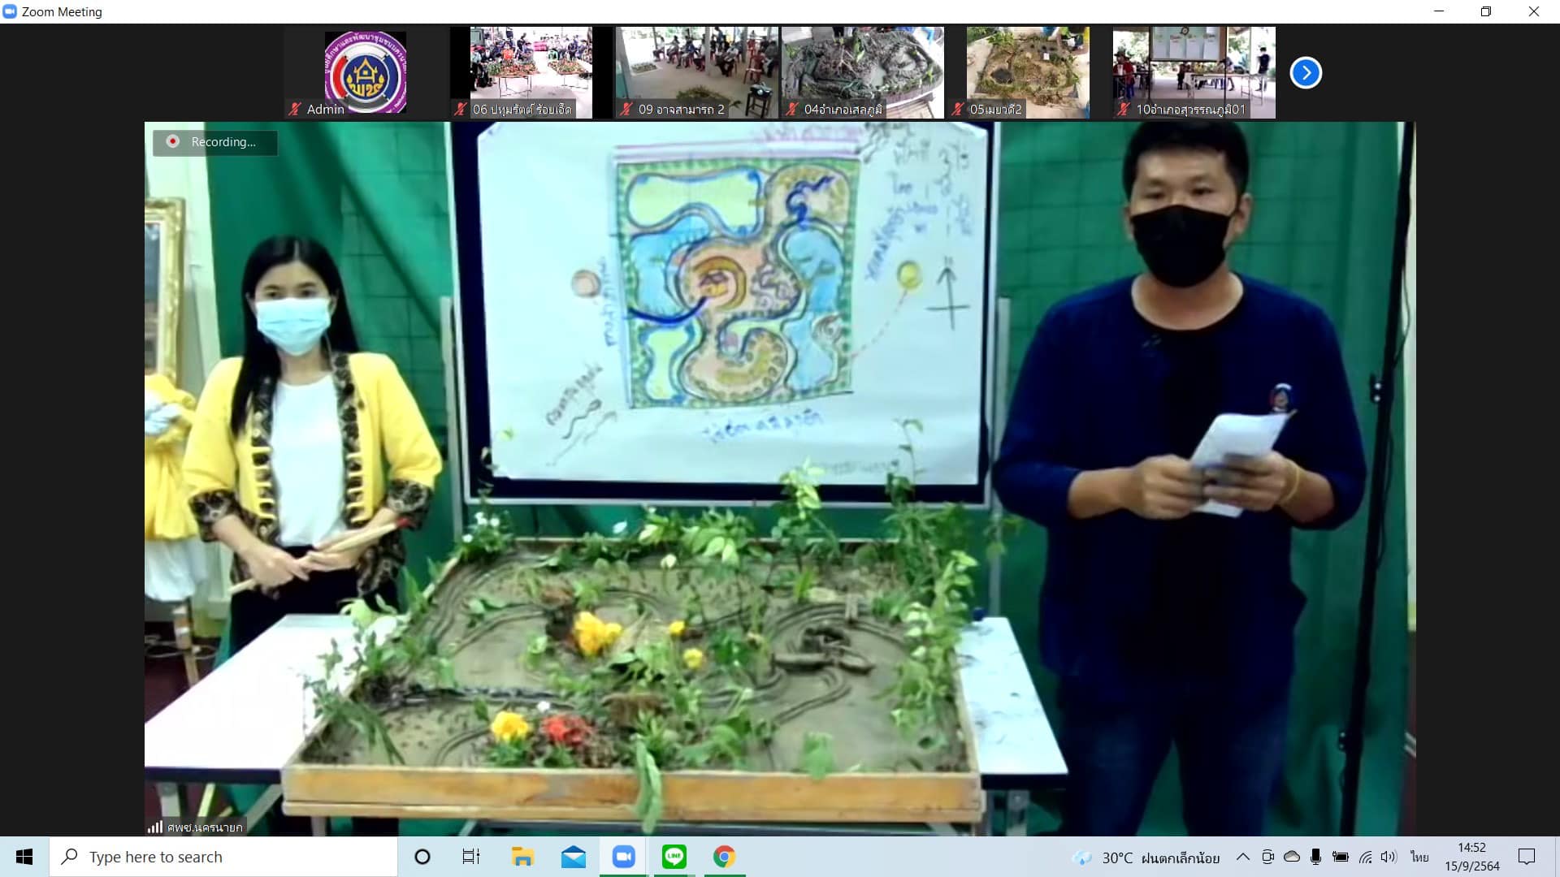Select the 09 อาจสามารถ 2 video thumbnail
Viewport: 1560px width, 877px height.
click(x=697, y=73)
